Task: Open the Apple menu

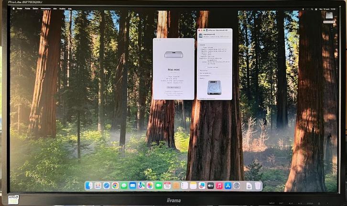Action: coord(13,9)
